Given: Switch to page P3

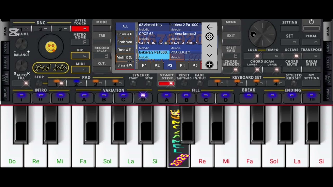Looking at the screenshot, I should click(170, 65).
